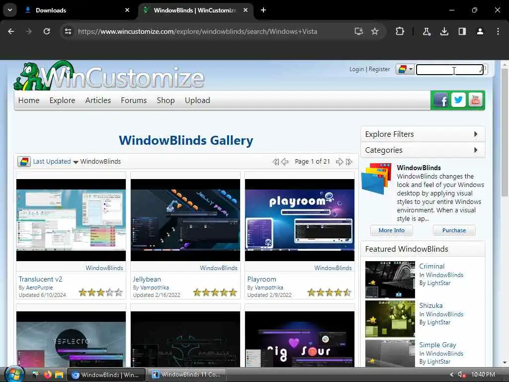509x382 pixels.
Task: Go to first page arrow
Action: (275, 162)
